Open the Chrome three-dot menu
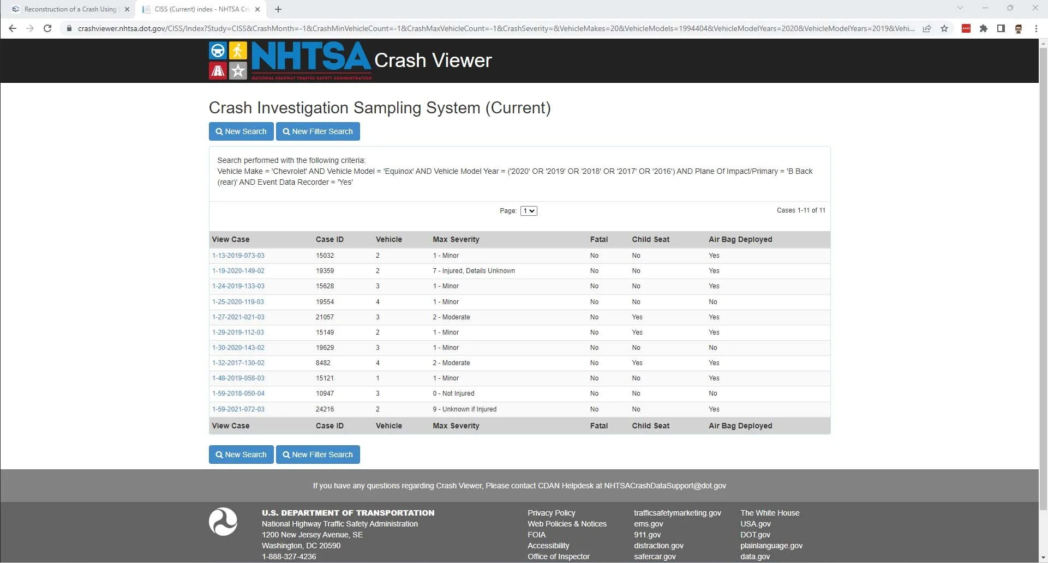The height and width of the screenshot is (563, 1048). 1037,28
